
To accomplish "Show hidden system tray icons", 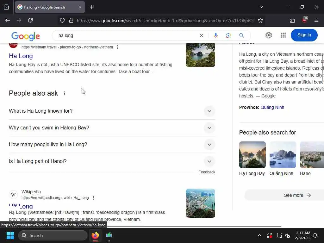I will tap(259, 235).
